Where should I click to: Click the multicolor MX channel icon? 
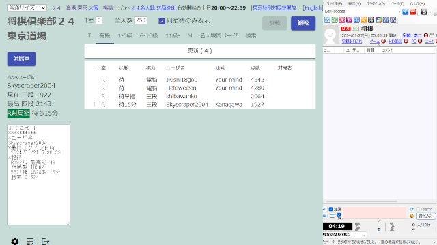378,20
